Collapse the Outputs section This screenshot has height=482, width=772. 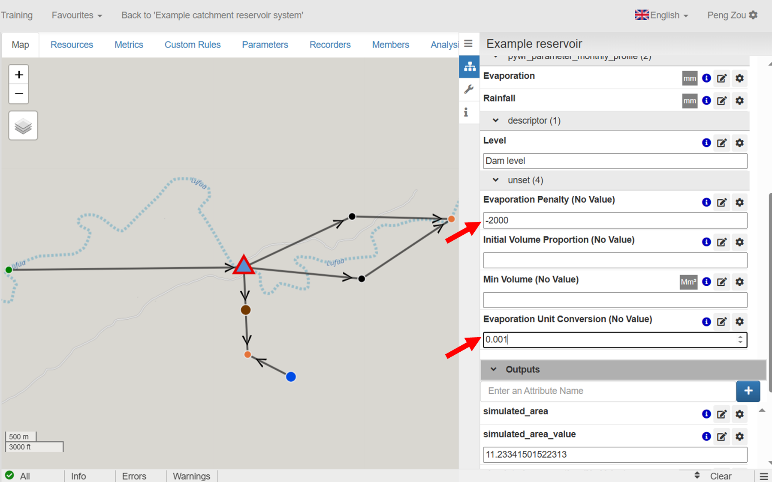tap(494, 369)
